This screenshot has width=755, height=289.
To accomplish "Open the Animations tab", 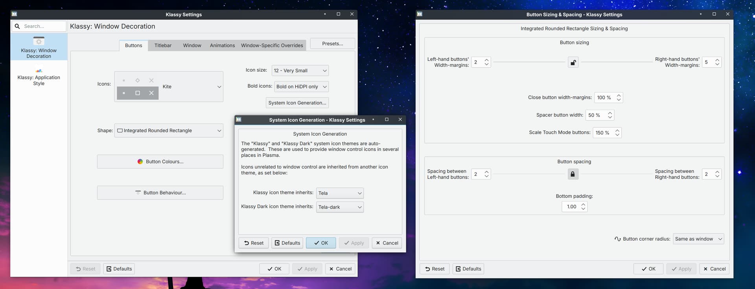I will (222, 46).
